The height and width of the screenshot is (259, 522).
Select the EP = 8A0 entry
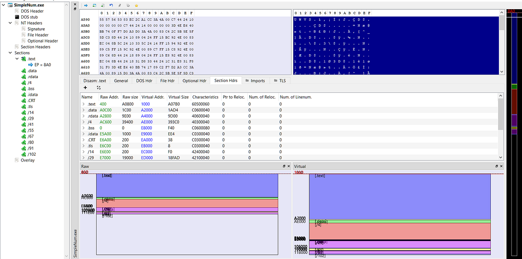tap(43, 65)
